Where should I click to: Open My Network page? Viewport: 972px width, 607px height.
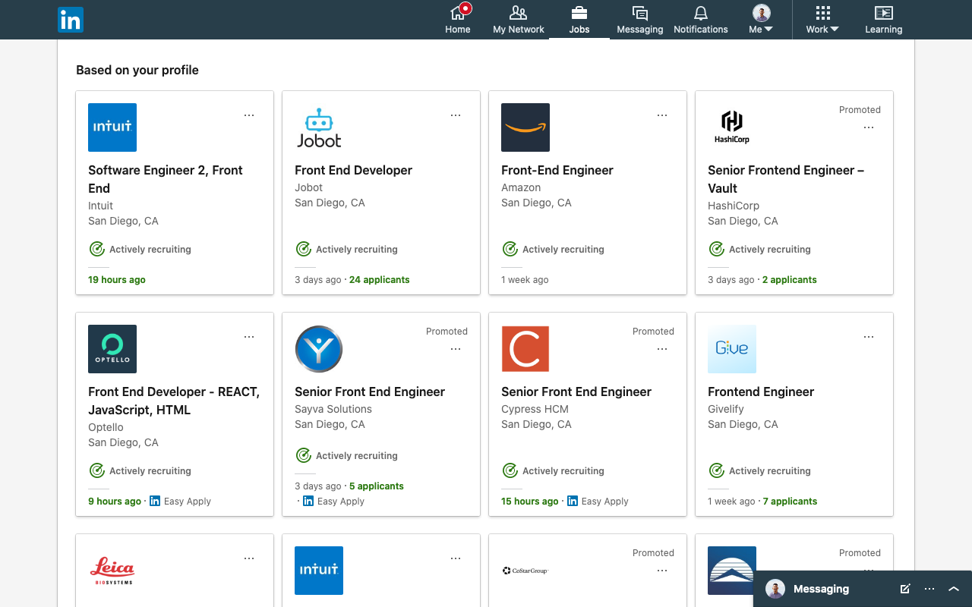click(x=519, y=20)
